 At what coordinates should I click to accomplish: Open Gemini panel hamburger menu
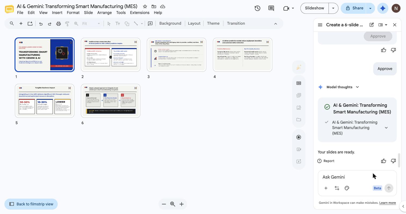(x=320, y=25)
